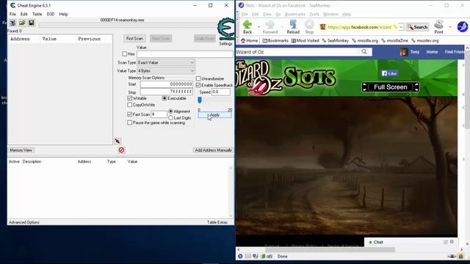The image size is (470, 264).
Task: Click the Search button in SeaMonkey toolbar
Action: 417,27
